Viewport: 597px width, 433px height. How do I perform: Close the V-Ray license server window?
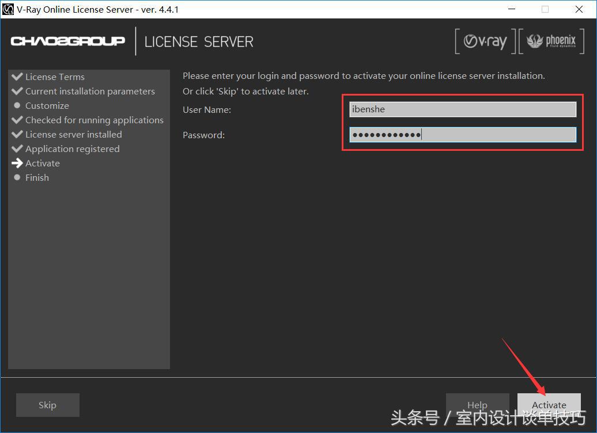tap(579, 9)
